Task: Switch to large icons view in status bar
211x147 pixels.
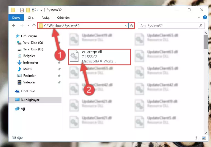Action: point(204,138)
